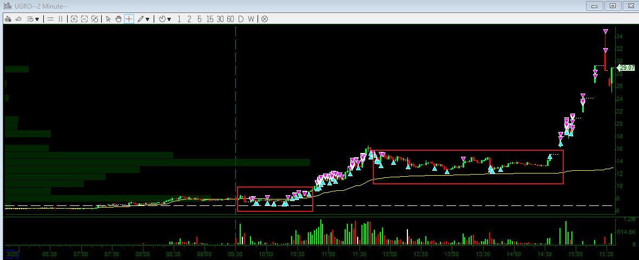Select the hand pan tool
The width and height of the screenshot is (639, 260).
[x=118, y=19]
